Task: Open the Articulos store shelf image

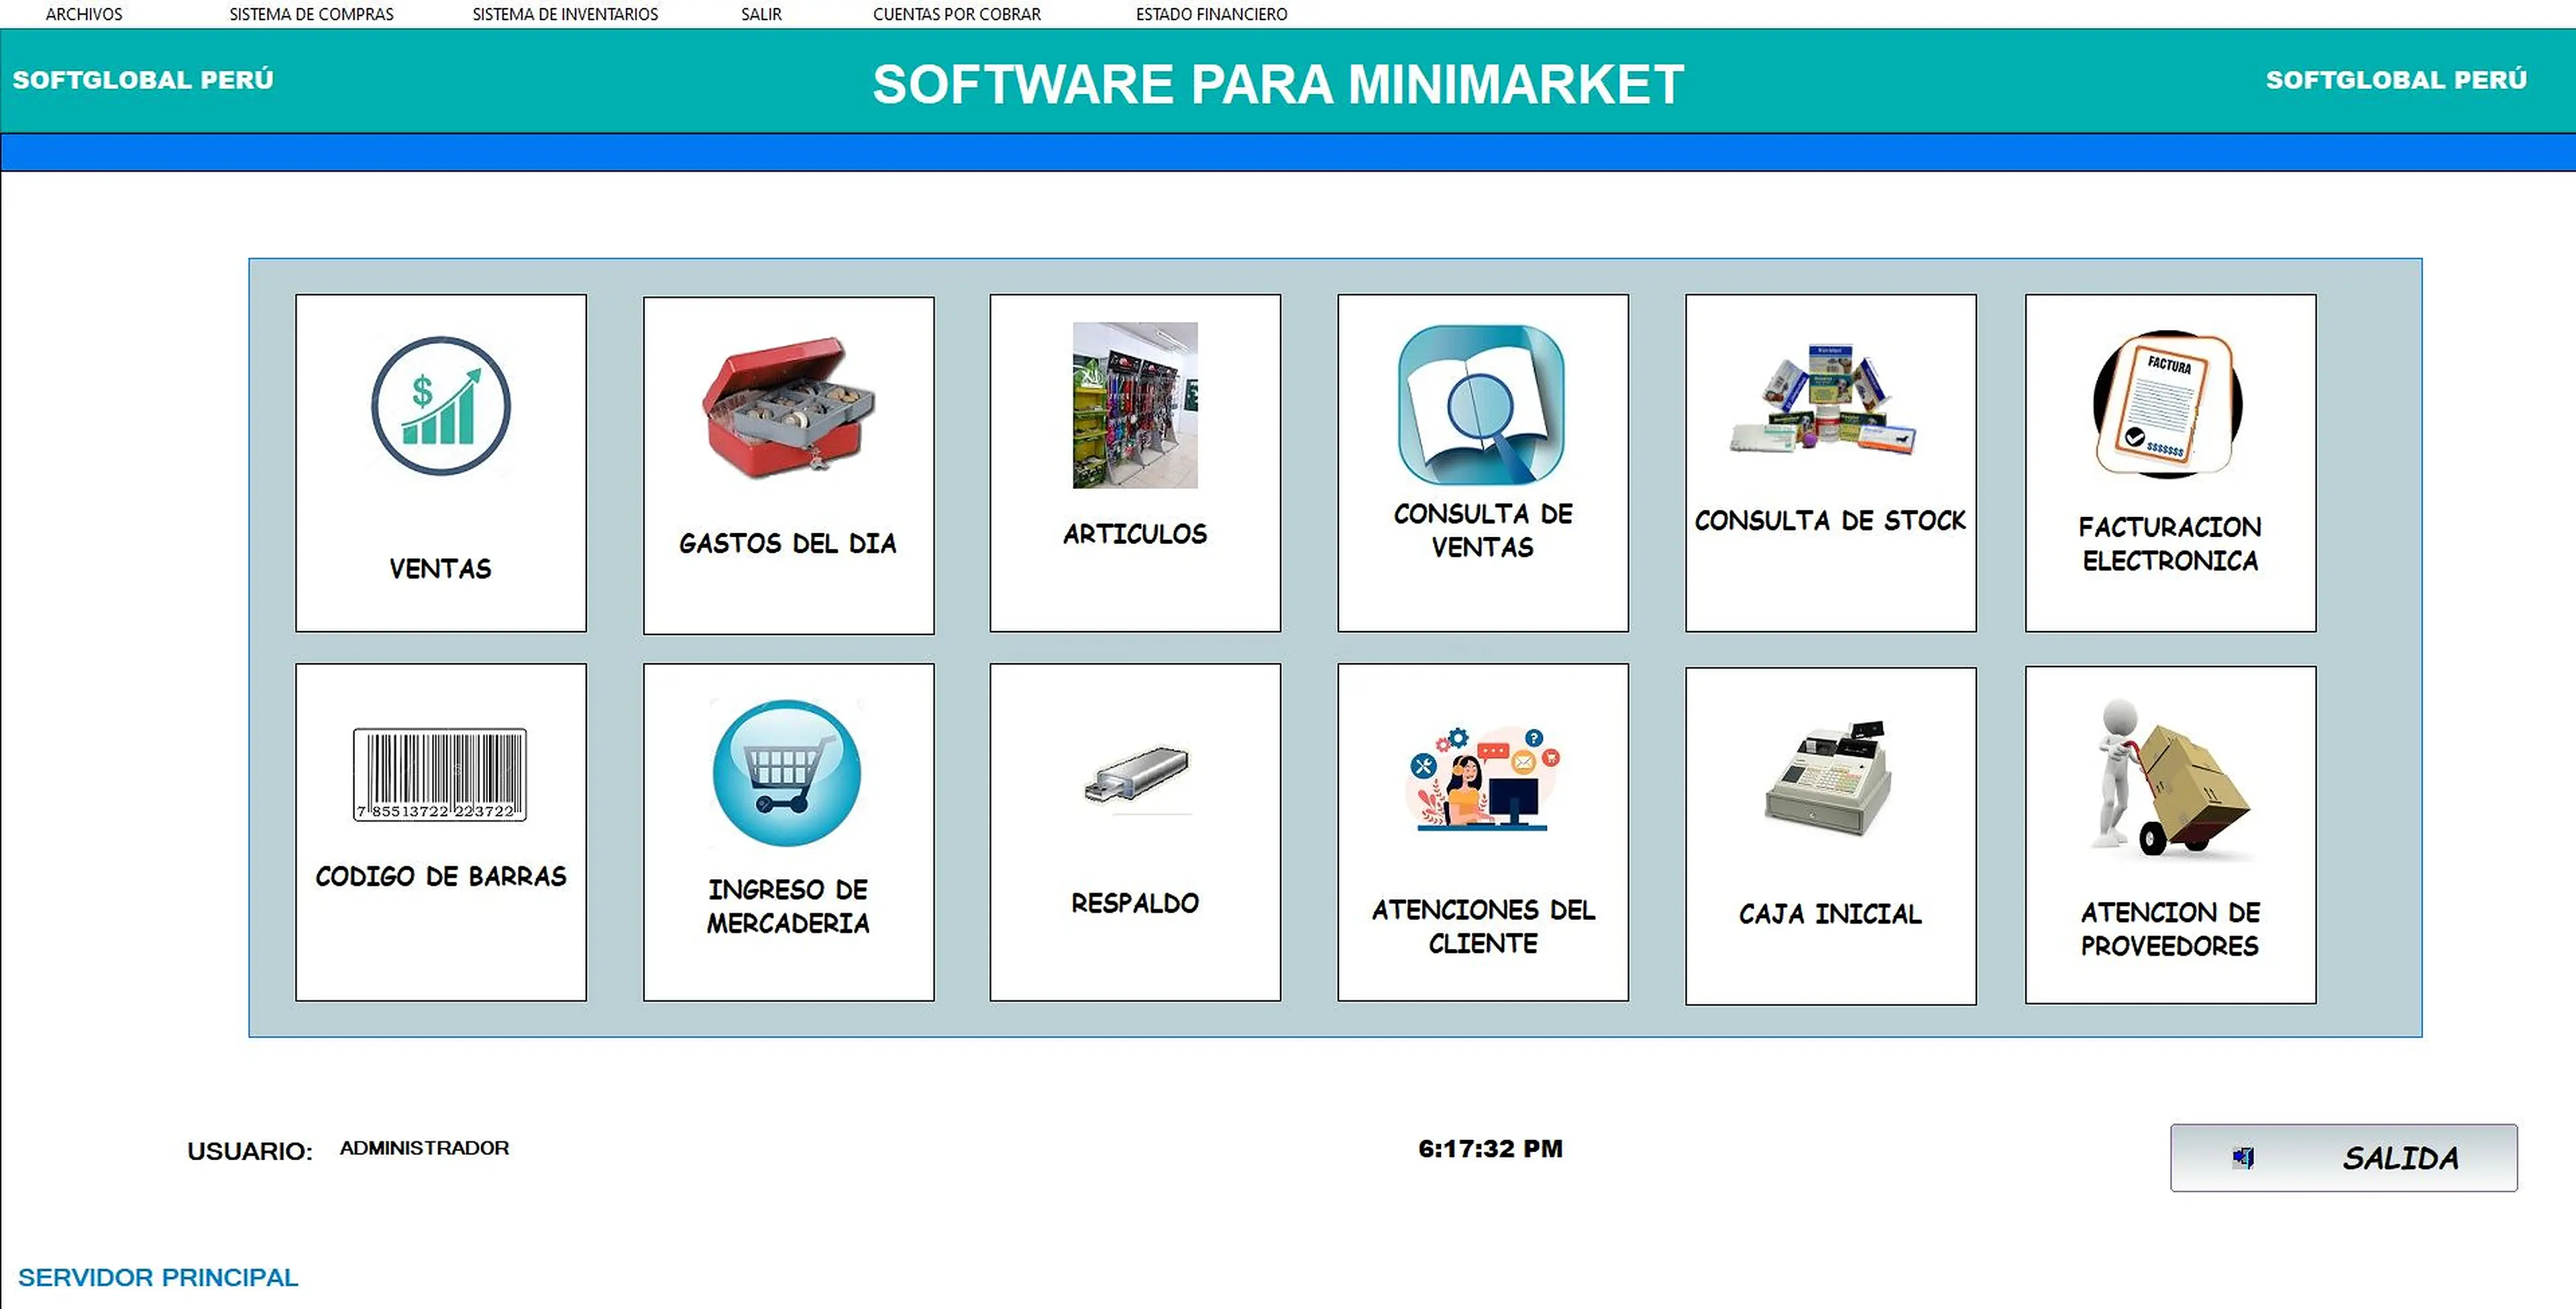Action: [1135, 405]
